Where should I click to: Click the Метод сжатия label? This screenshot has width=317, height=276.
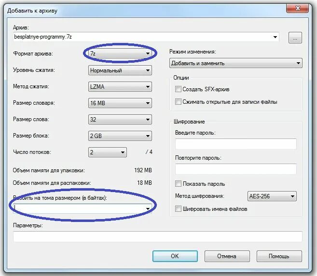tap(31, 86)
